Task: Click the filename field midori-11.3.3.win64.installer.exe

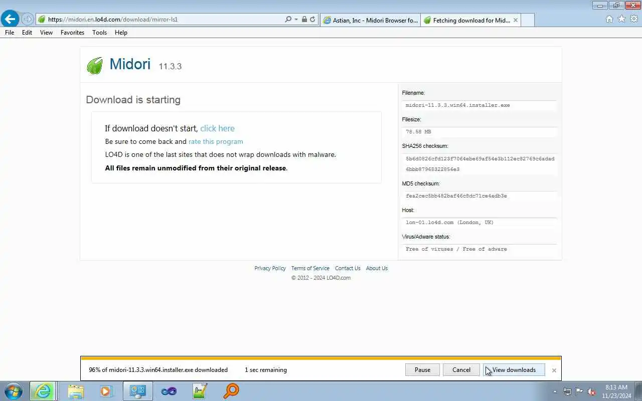Action: click(x=480, y=105)
